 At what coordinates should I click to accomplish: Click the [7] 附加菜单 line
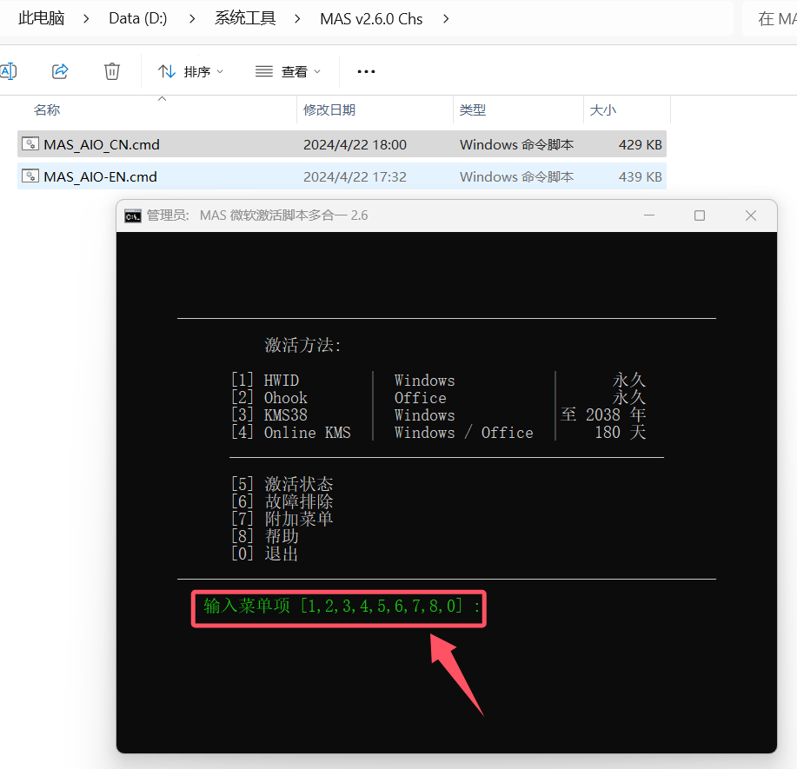[282, 519]
